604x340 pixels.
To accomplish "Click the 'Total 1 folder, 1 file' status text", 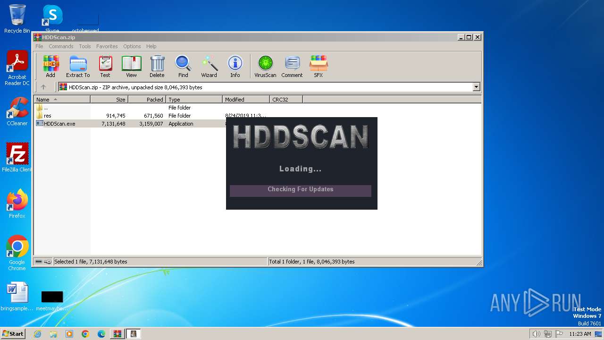I will (312, 262).
